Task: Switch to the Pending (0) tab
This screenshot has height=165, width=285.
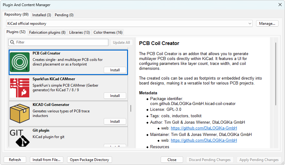Action: [64, 15]
